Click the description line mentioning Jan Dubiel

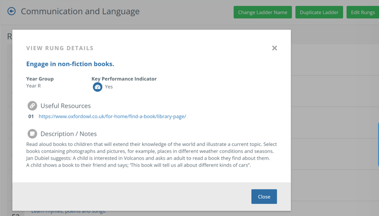(148, 158)
